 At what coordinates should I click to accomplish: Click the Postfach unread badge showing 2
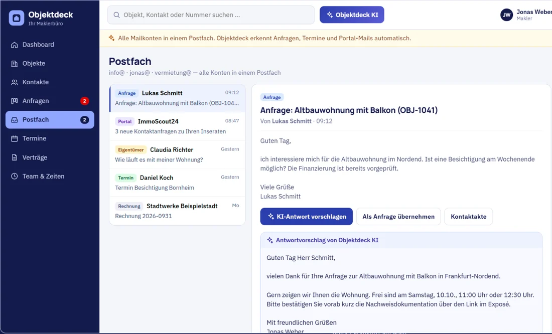tap(84, 120)
